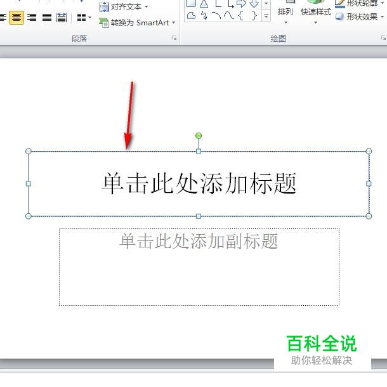The image size is (387, 387).
Task: Open the 形状轮廓 shape outline menu
Action: (360, 3)
